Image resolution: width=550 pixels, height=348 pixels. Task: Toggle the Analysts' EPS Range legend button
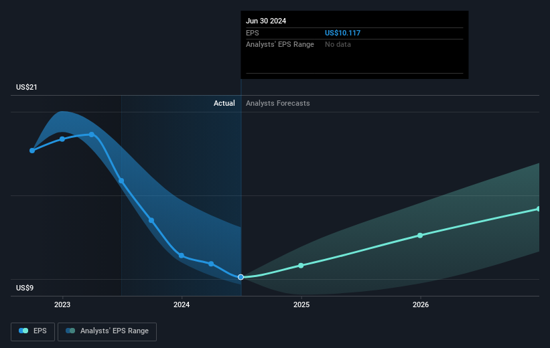(x=107, y=331)
